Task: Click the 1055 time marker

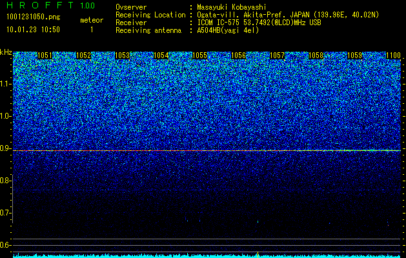Action: tap(200, 55)
